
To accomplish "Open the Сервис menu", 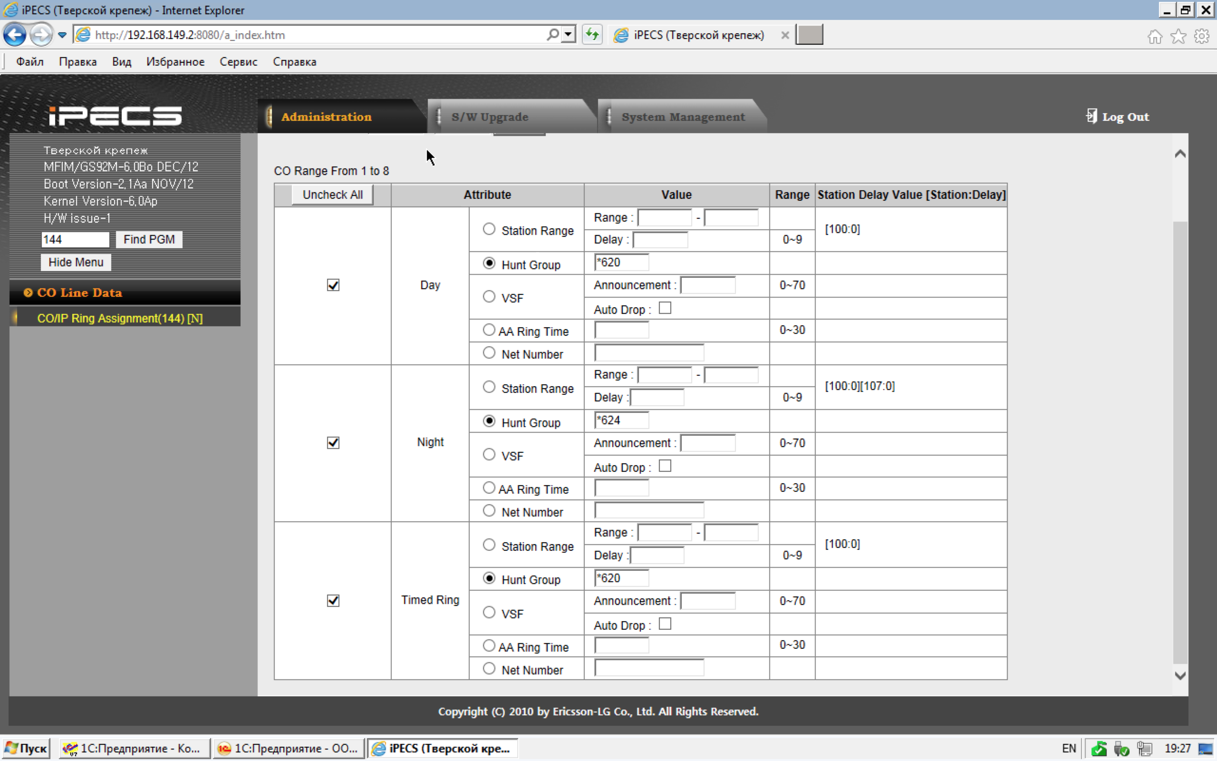I will (238, 61).
